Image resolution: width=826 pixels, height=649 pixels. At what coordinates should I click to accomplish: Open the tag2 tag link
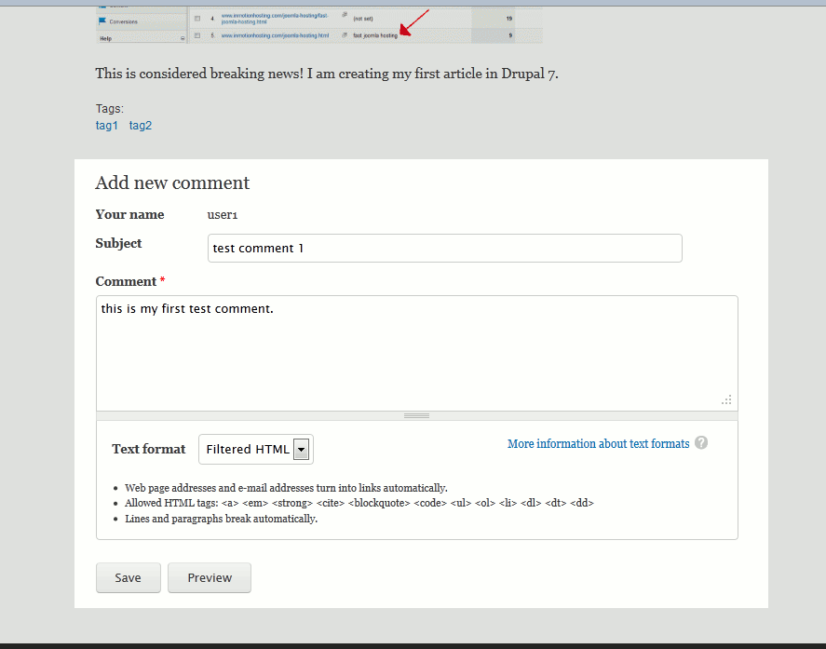[x=141, y=126]
